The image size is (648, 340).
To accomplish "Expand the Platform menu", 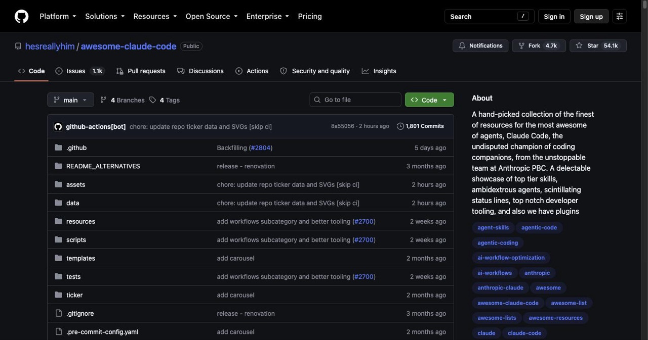I will 58,16.
